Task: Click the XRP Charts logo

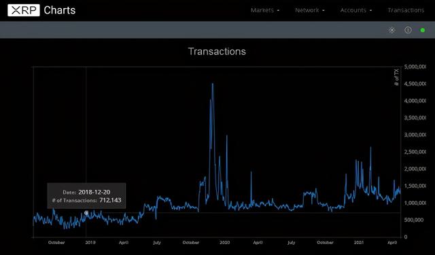Action: [x=41, y=10]
